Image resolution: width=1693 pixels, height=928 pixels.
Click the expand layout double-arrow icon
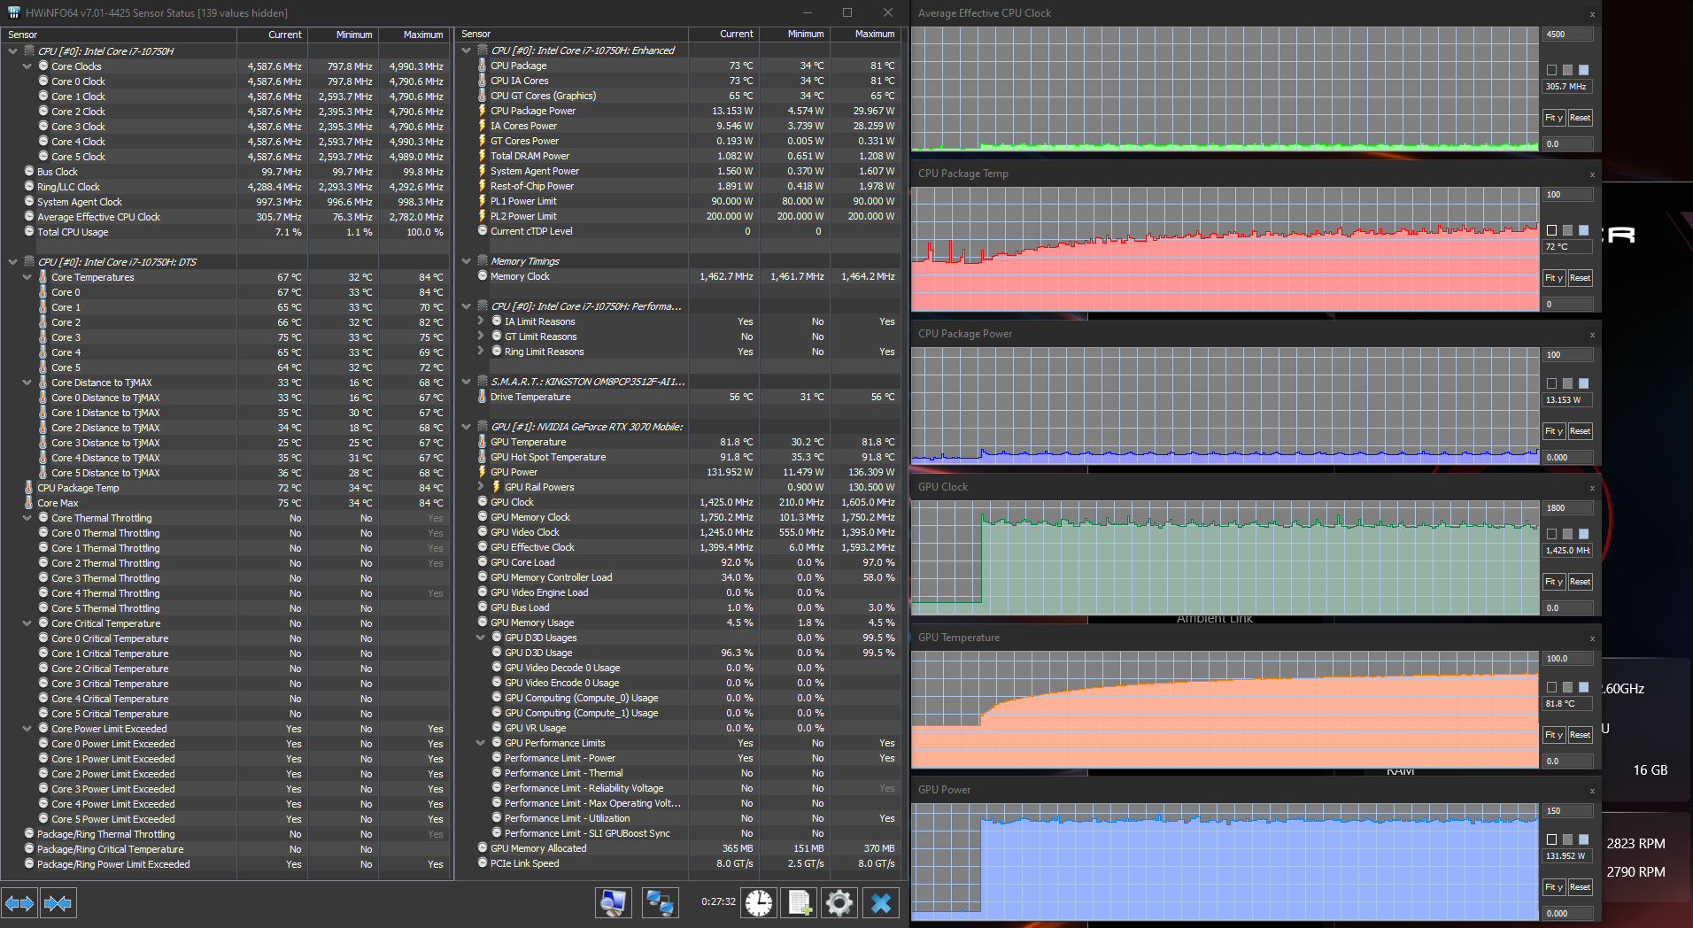19,903
